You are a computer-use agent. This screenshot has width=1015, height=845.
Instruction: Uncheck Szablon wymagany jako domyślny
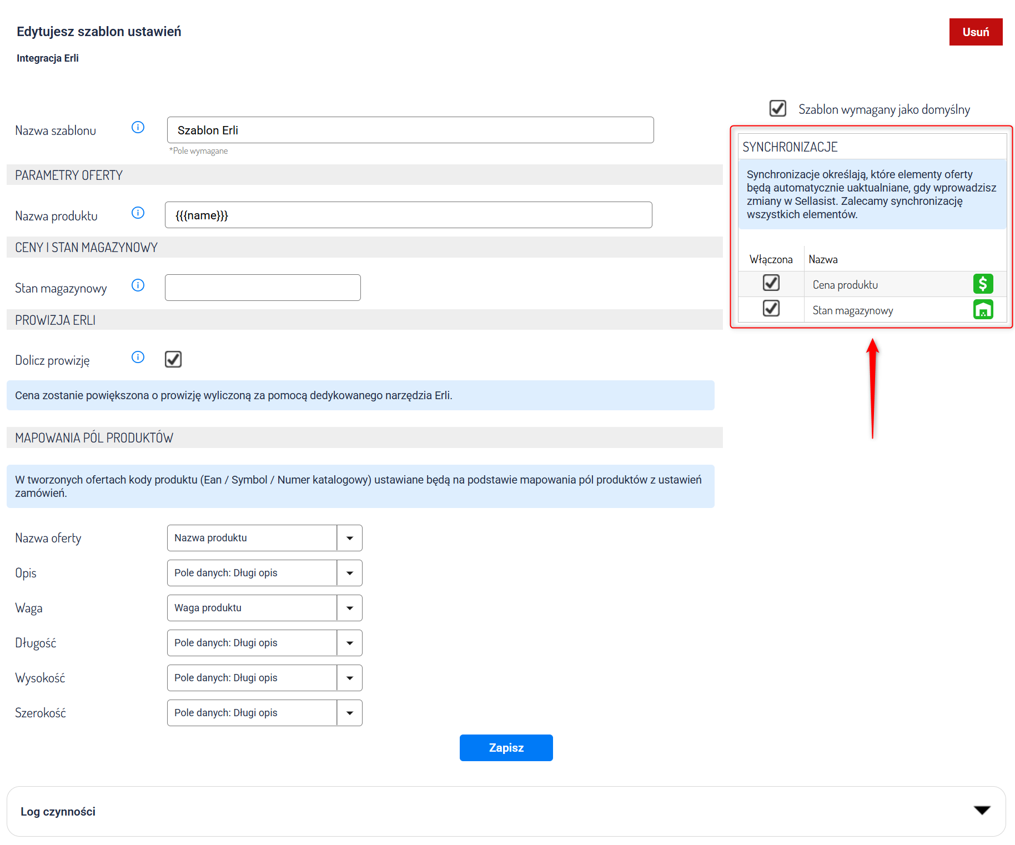click(777, 108)
